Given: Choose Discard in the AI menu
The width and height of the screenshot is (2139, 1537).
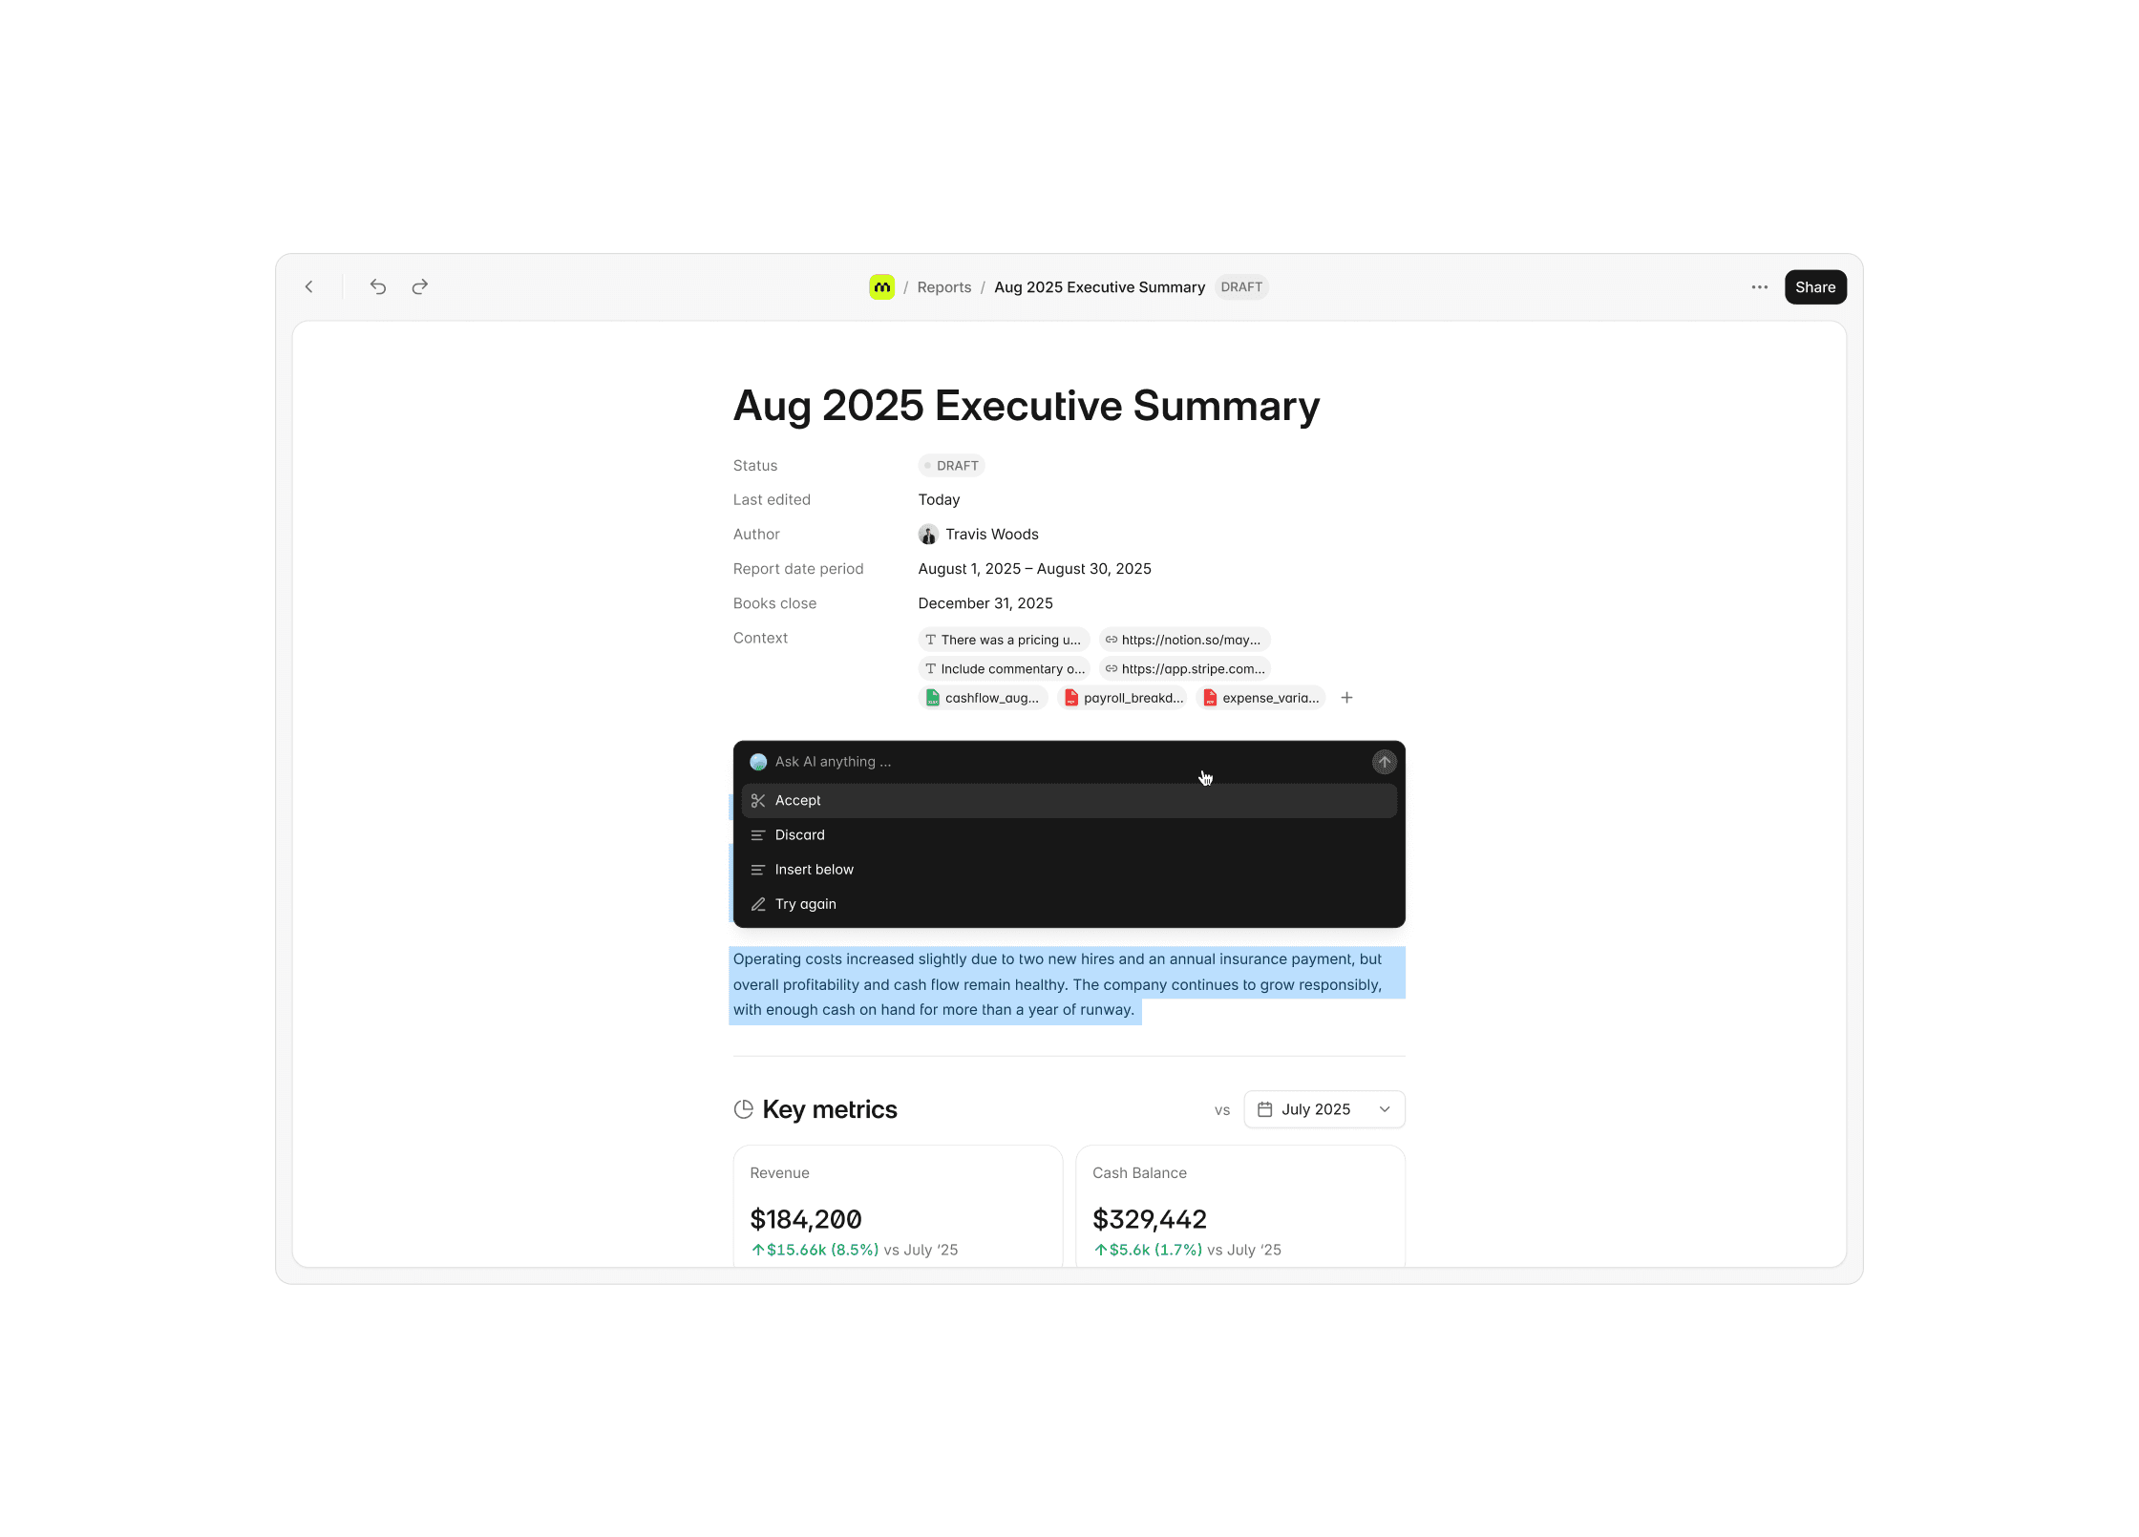Looking at the screenshot, I should click(800, 835).
